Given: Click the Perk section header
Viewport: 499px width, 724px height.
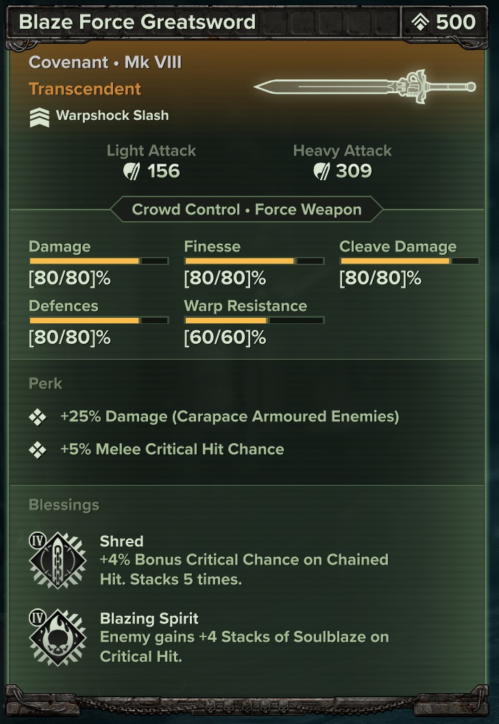Looking at the screenshot, I should (x=45, y=384).
